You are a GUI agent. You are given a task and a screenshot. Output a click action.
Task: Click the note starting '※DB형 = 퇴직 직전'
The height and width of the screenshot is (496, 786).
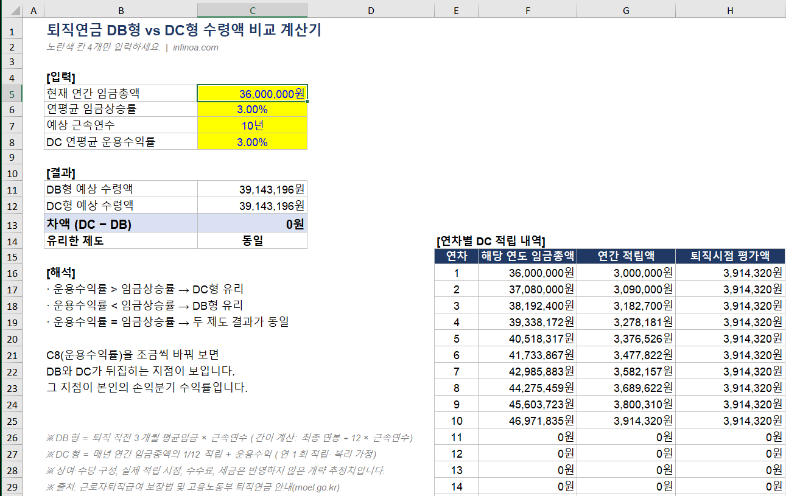coord(230,438)
